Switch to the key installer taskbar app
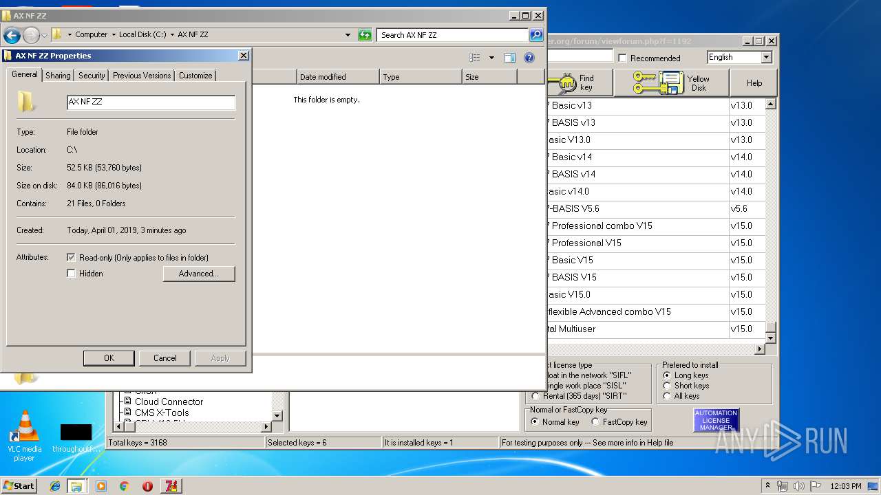Image resolution: width=881 pixels, height=495 pixels. pyautogui.click(x=171, y=486)
